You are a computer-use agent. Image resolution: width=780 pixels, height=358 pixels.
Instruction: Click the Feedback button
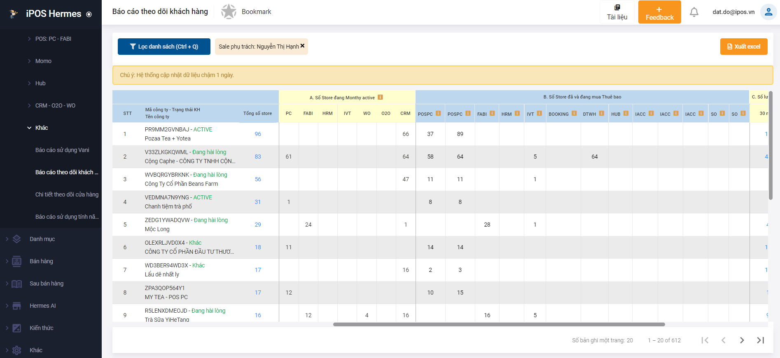click(x=659, y=12)
